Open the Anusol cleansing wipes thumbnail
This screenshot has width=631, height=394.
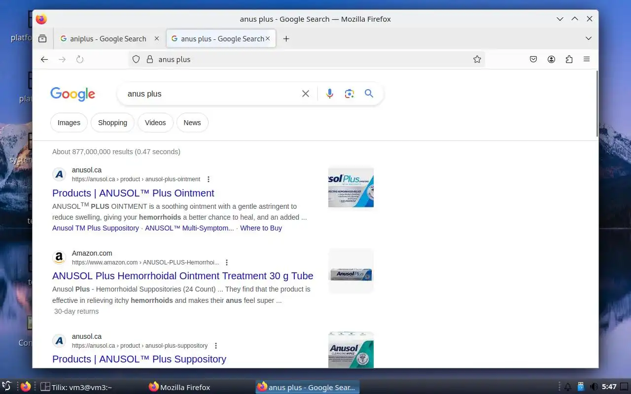(351, 350)
